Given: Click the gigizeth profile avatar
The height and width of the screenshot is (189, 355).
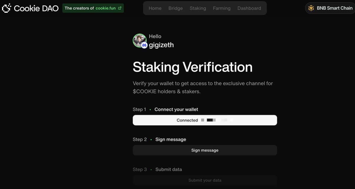Looking at the screenshot, I should (140, 41).
